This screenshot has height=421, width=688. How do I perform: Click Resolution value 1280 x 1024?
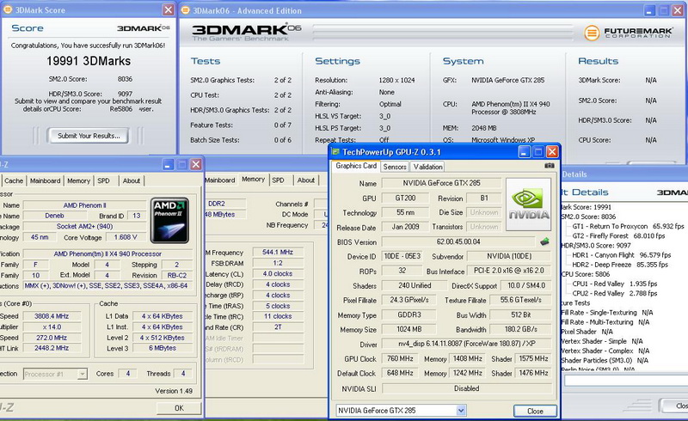tap(396, 80)
